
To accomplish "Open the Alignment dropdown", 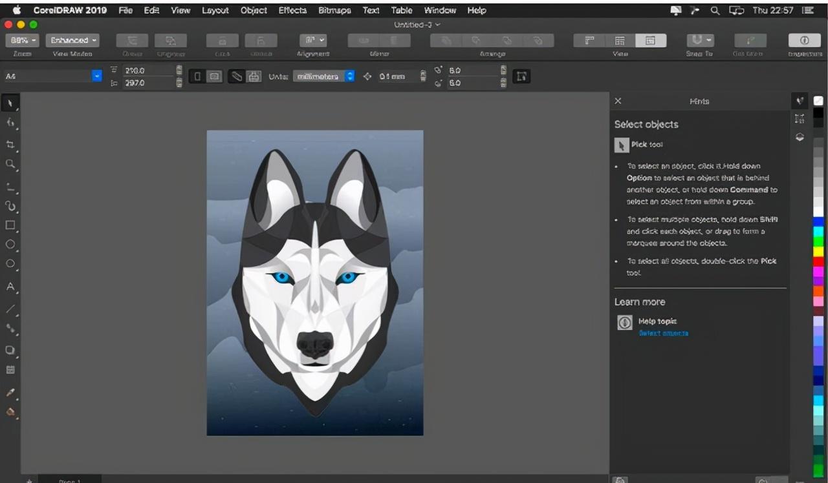I will coord(313,40).
